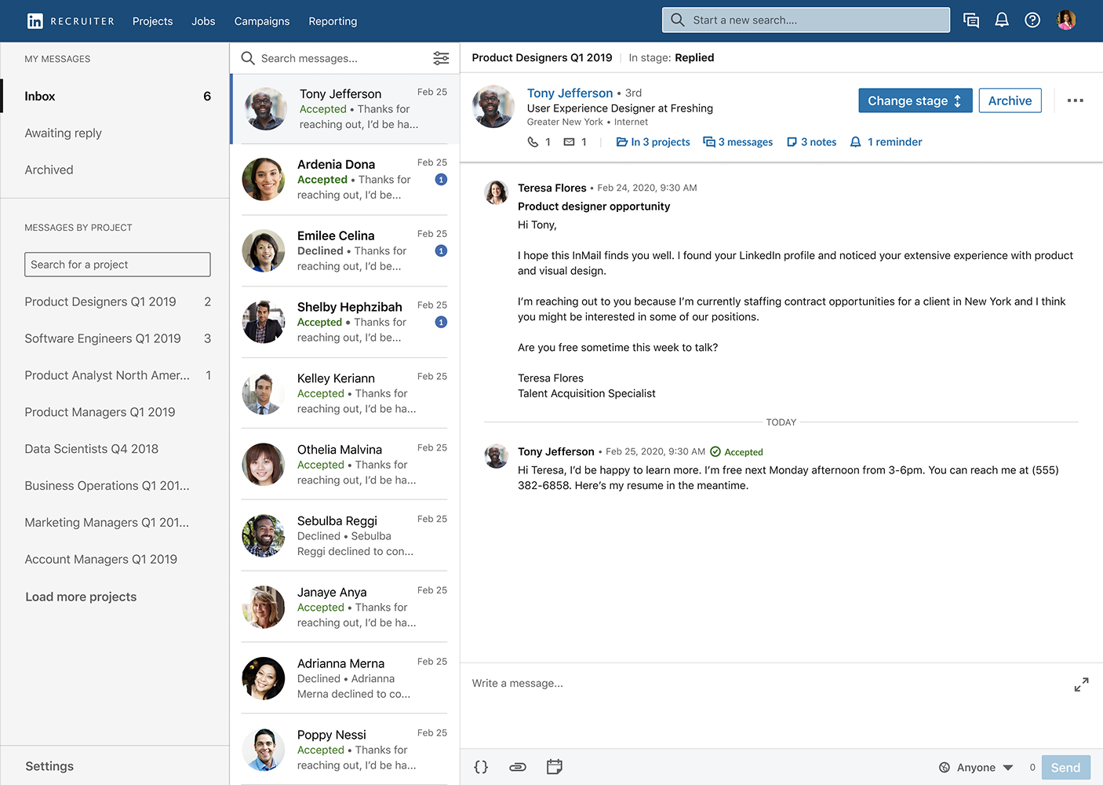The image size is (1103, 785).
Task: Click the Search messages magnifier icon
Action: click(248, 58)
